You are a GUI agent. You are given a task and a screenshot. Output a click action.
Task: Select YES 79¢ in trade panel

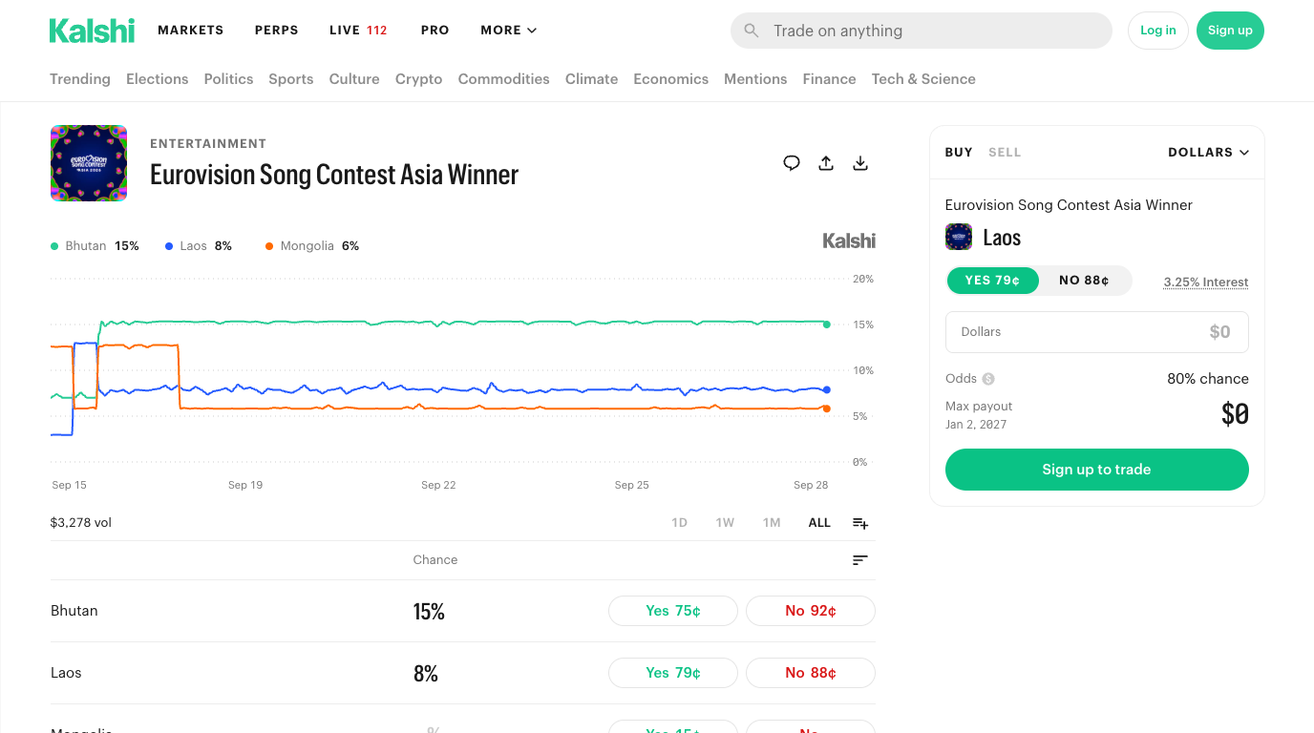[992, 281]
